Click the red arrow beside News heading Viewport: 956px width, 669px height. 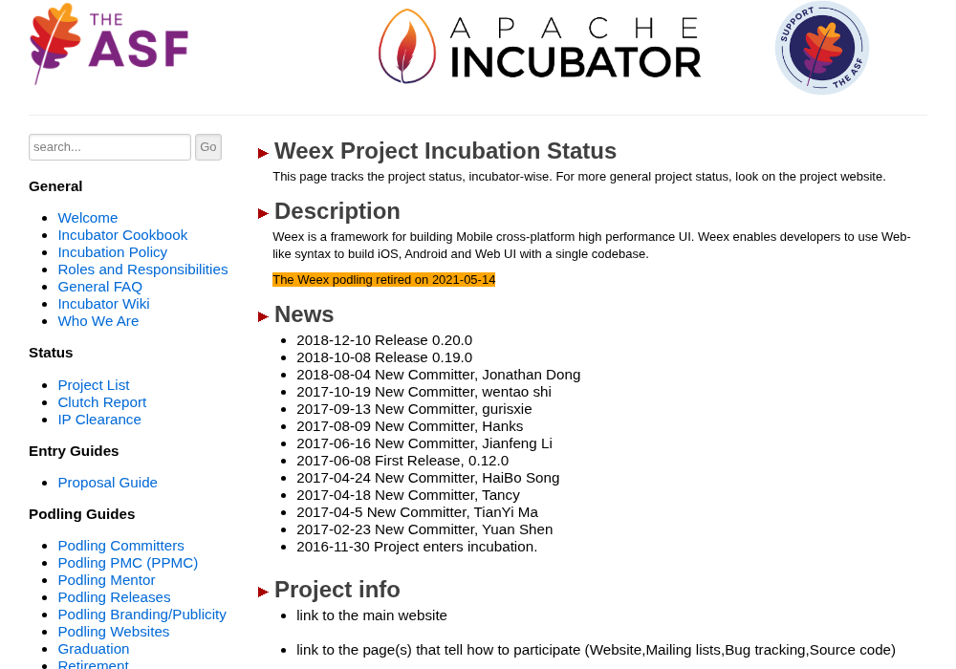[264, 316]
